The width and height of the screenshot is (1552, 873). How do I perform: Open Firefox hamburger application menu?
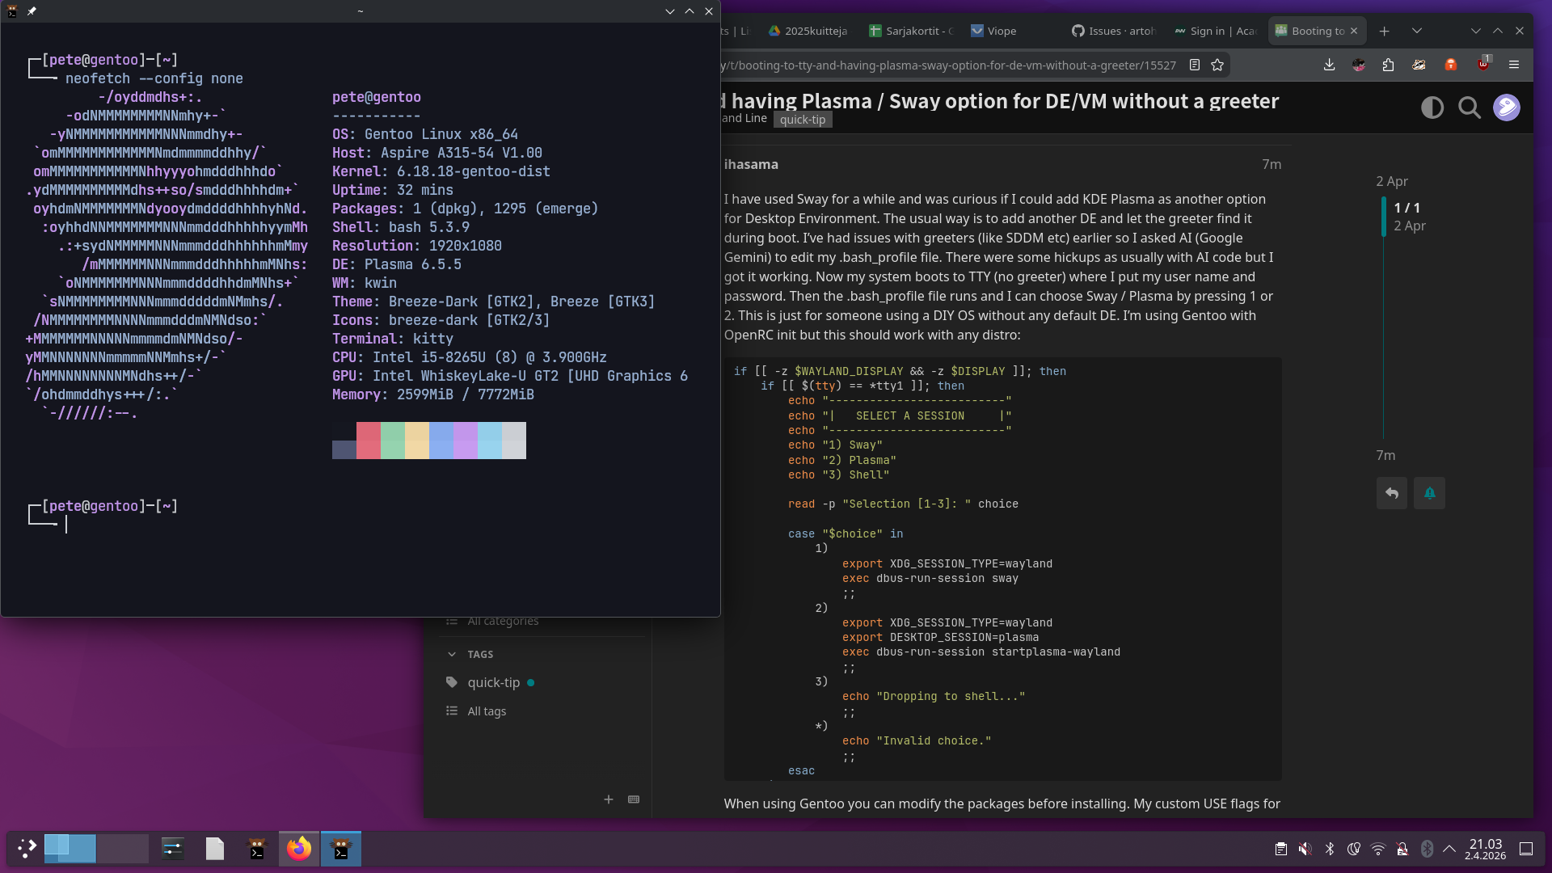tap(1514, 65)
